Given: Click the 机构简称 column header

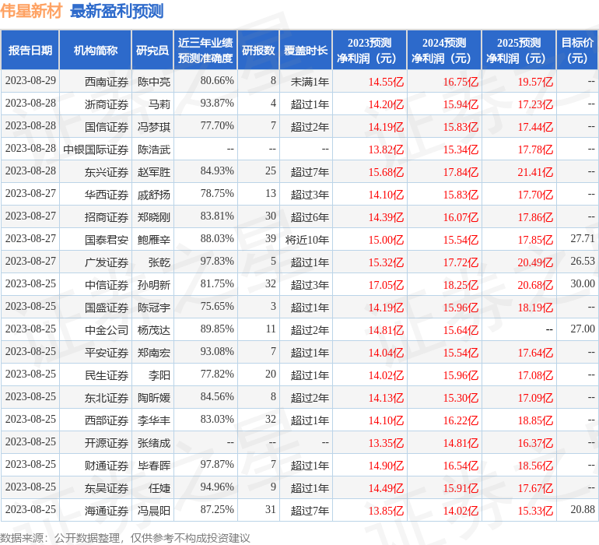Looking at the screenshot, I should pyautogui.click(x=96, y=50).
